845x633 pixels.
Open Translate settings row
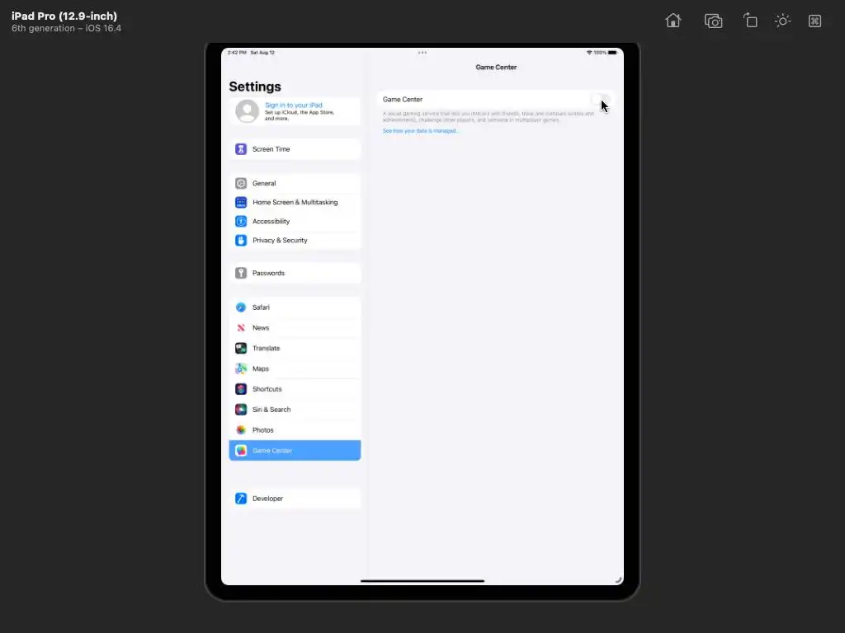(295, 349)
